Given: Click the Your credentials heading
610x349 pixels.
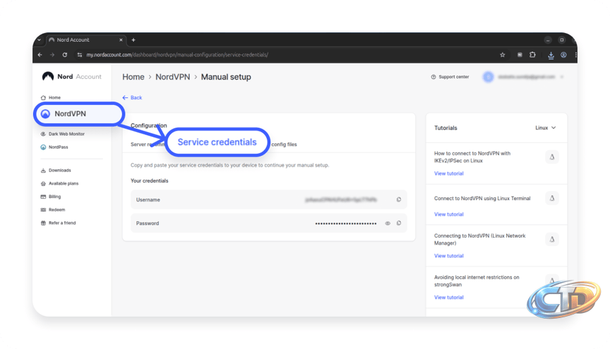Looking at the screenshot, I should (x=150, y=180).
